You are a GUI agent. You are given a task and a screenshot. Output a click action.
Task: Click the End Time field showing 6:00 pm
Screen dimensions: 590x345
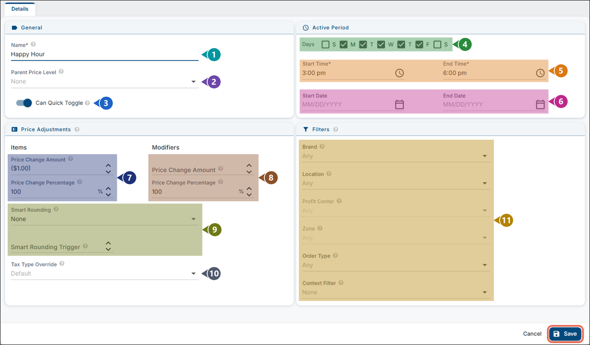(494, 73)
